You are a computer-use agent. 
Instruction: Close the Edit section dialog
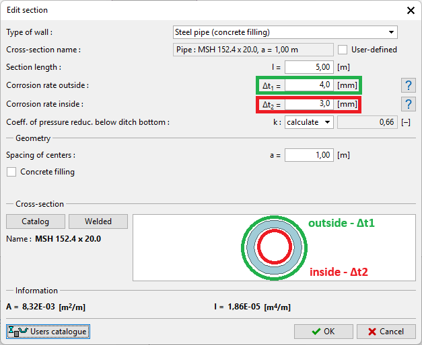(x=410, y=10)
